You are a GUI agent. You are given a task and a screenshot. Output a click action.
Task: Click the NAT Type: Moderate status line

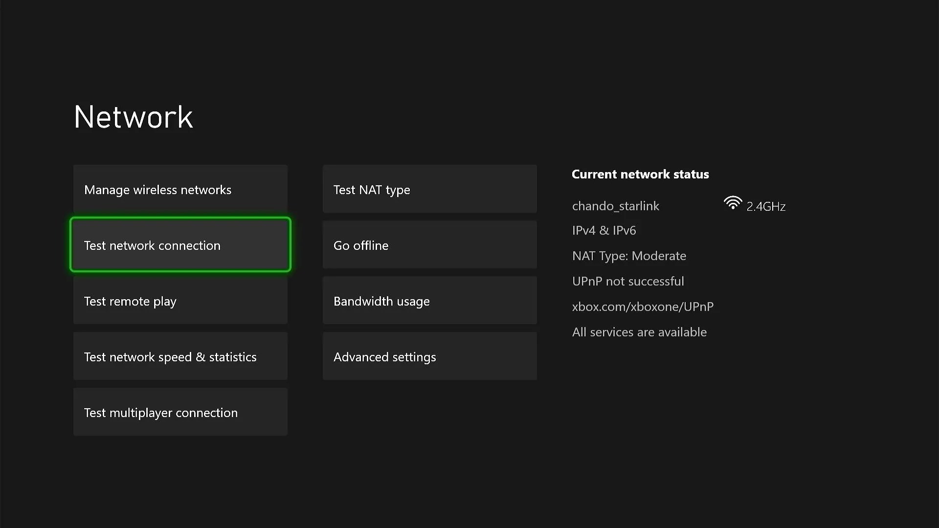pyautogui.click(x=629, y=256)
